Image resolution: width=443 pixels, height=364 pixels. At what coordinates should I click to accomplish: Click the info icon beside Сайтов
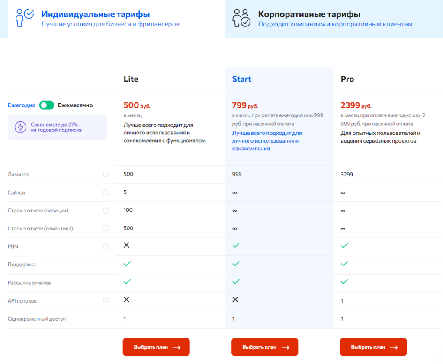(106, 192)
